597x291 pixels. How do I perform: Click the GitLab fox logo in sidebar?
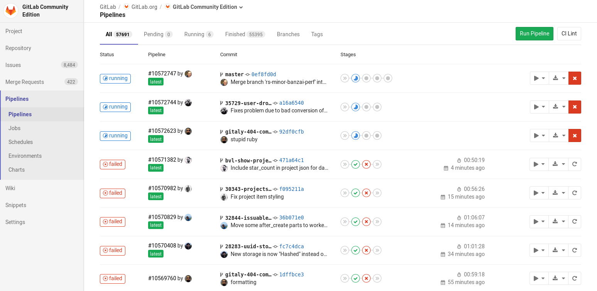pyautogui.click(x=11, y=11)
